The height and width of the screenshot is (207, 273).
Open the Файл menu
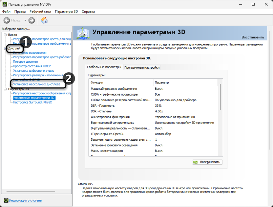[6, 11]
